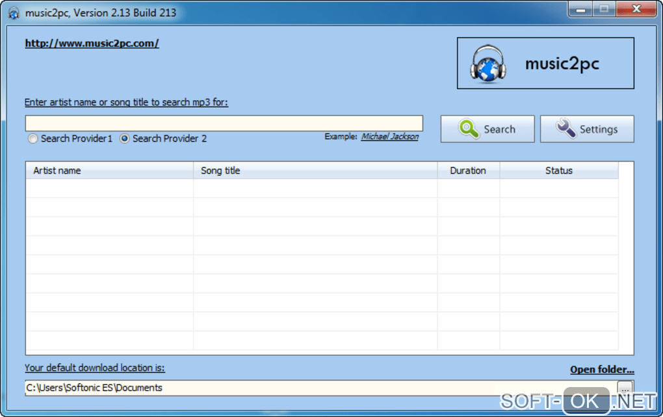
Task: Click the Search button
Action: click(487, 129)
